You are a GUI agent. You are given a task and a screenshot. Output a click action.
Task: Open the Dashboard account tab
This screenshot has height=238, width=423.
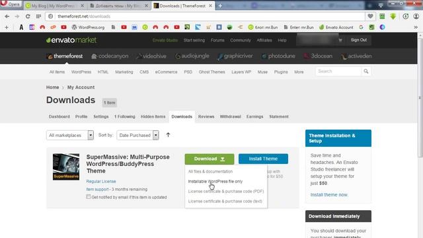point(59,117)
